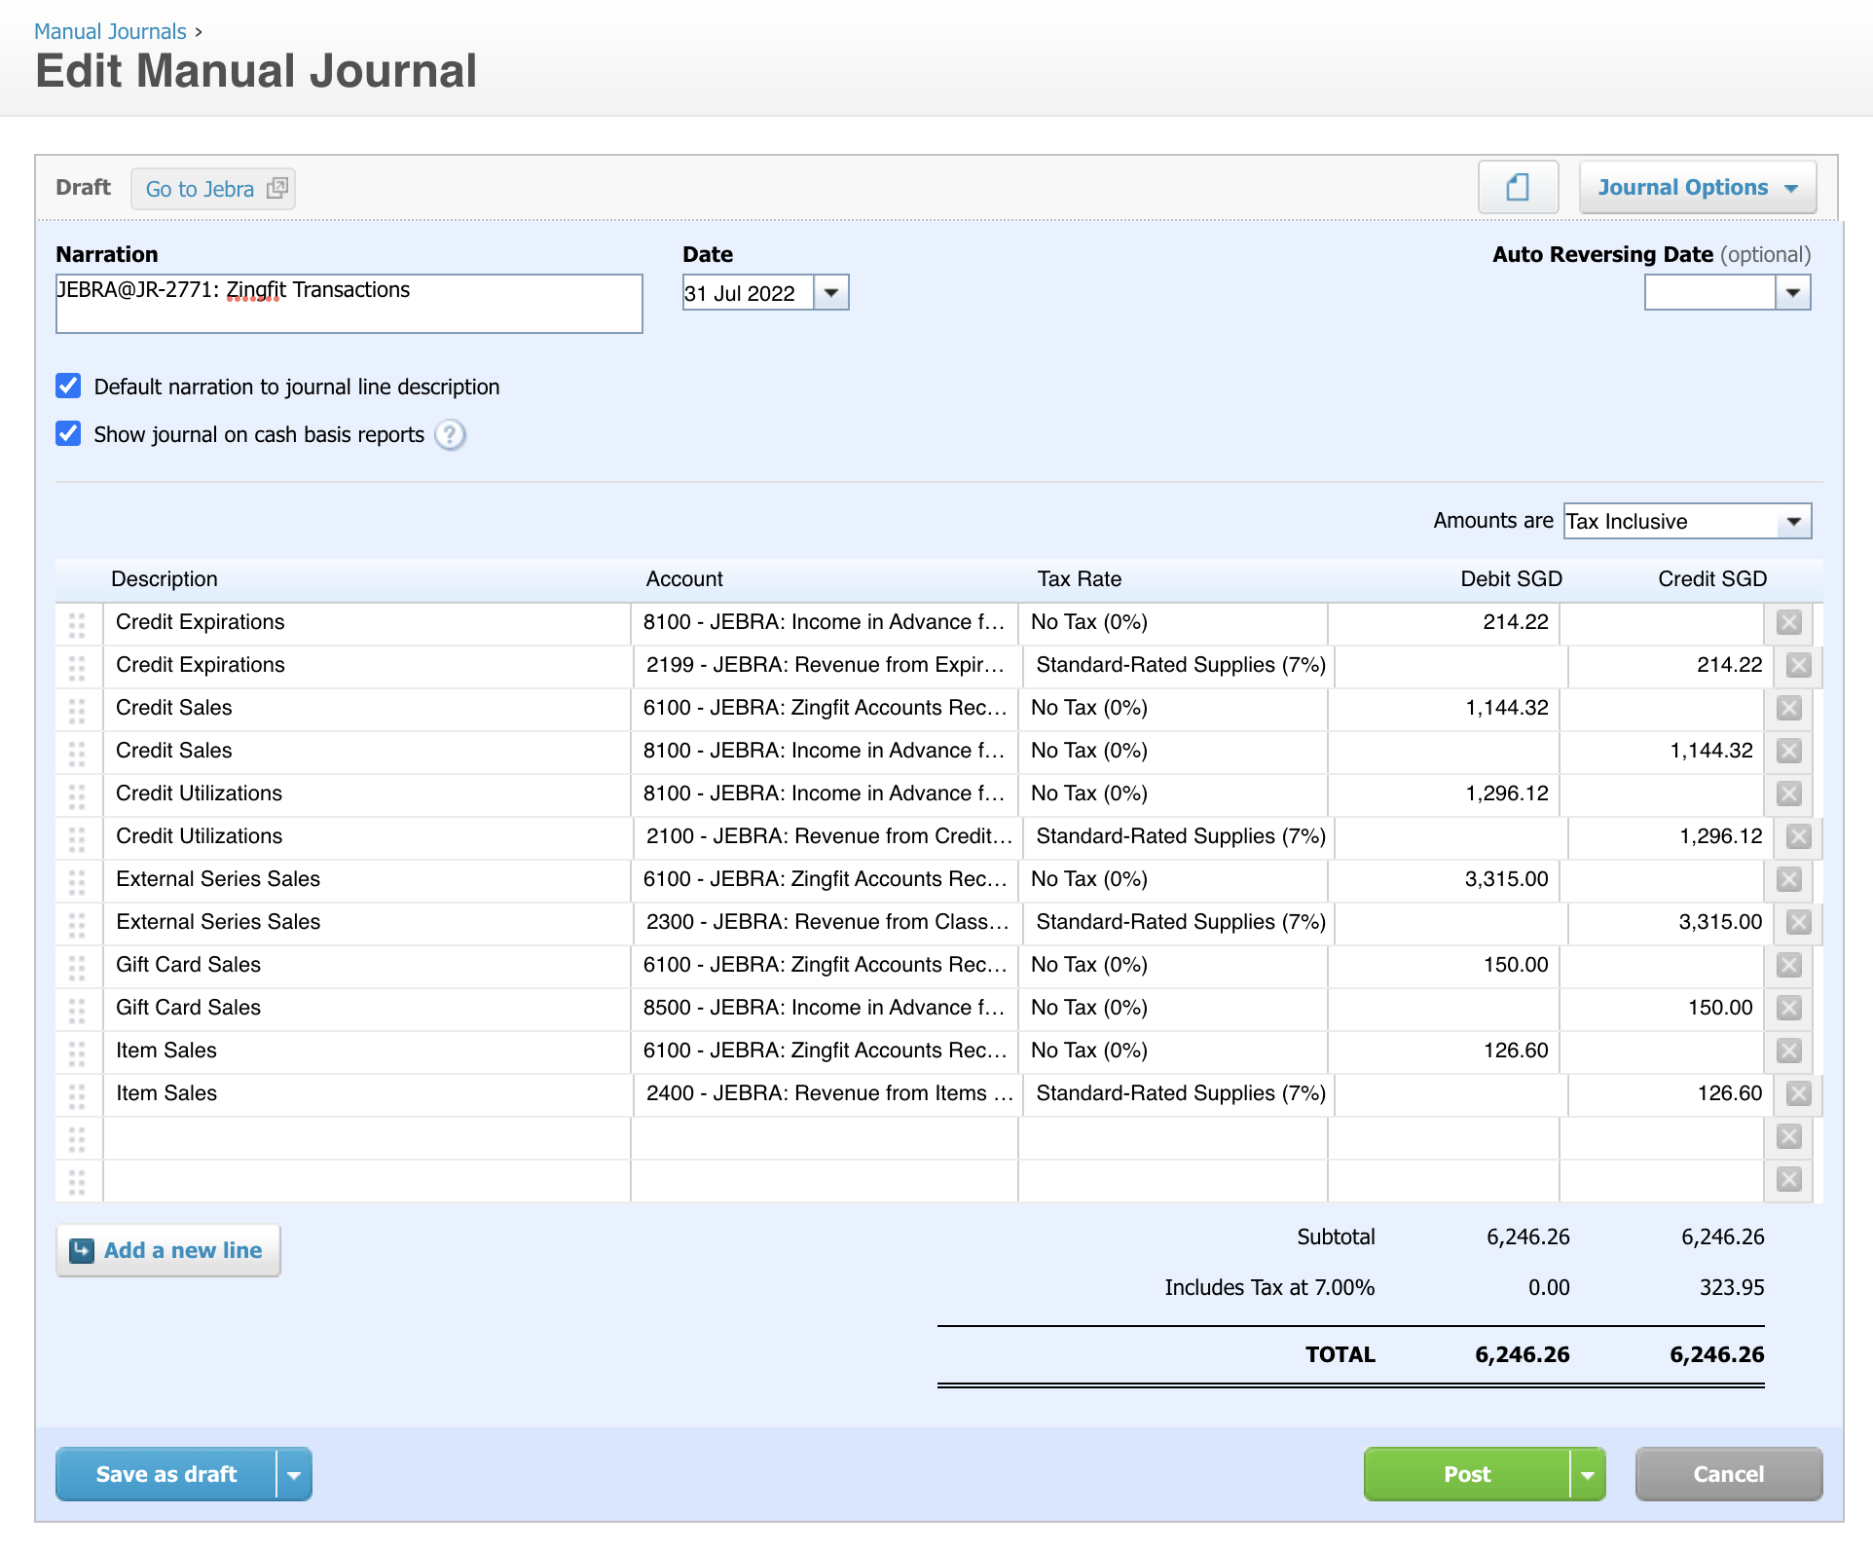Delete the Credit Expirations 2199 revenue line
1873x1550 pixels.
click(1798, 665)
